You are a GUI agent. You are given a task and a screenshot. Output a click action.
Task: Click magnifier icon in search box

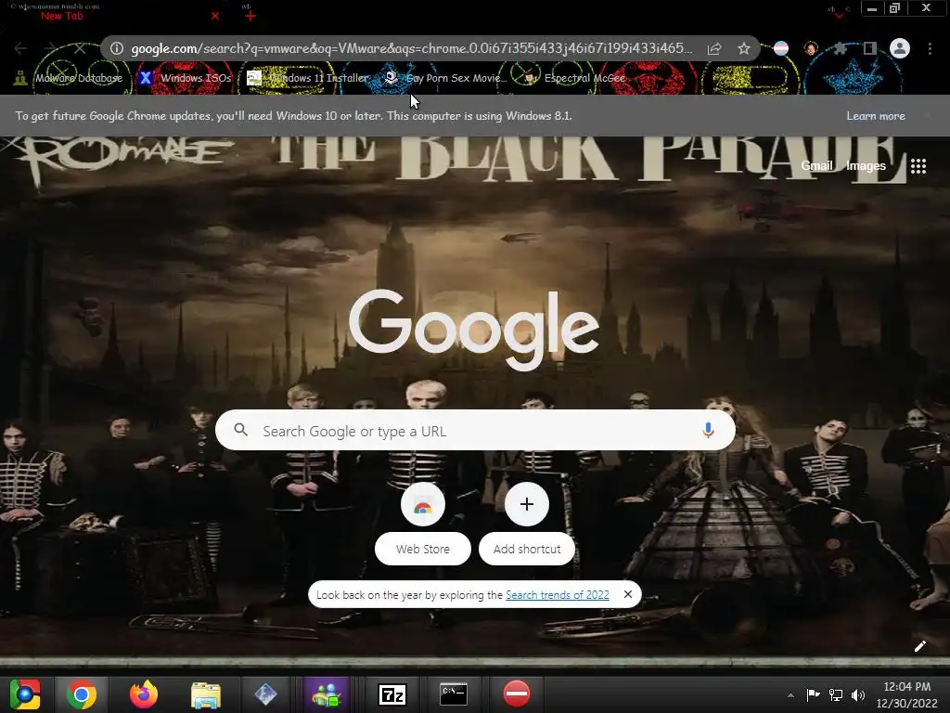pyautogui.click(x=240, y=430)
